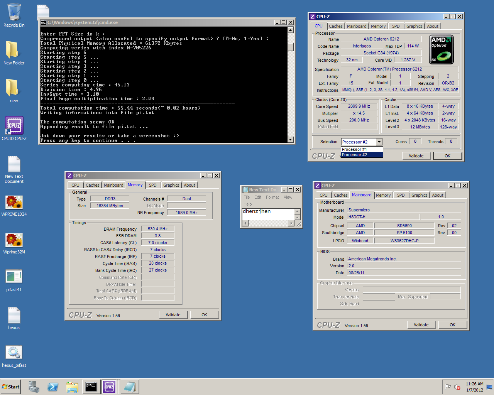The height and width of the screenshot is (395, 494).
Task: Open the Graphics tab in the Mainboard window
Action: pos(419,195)
